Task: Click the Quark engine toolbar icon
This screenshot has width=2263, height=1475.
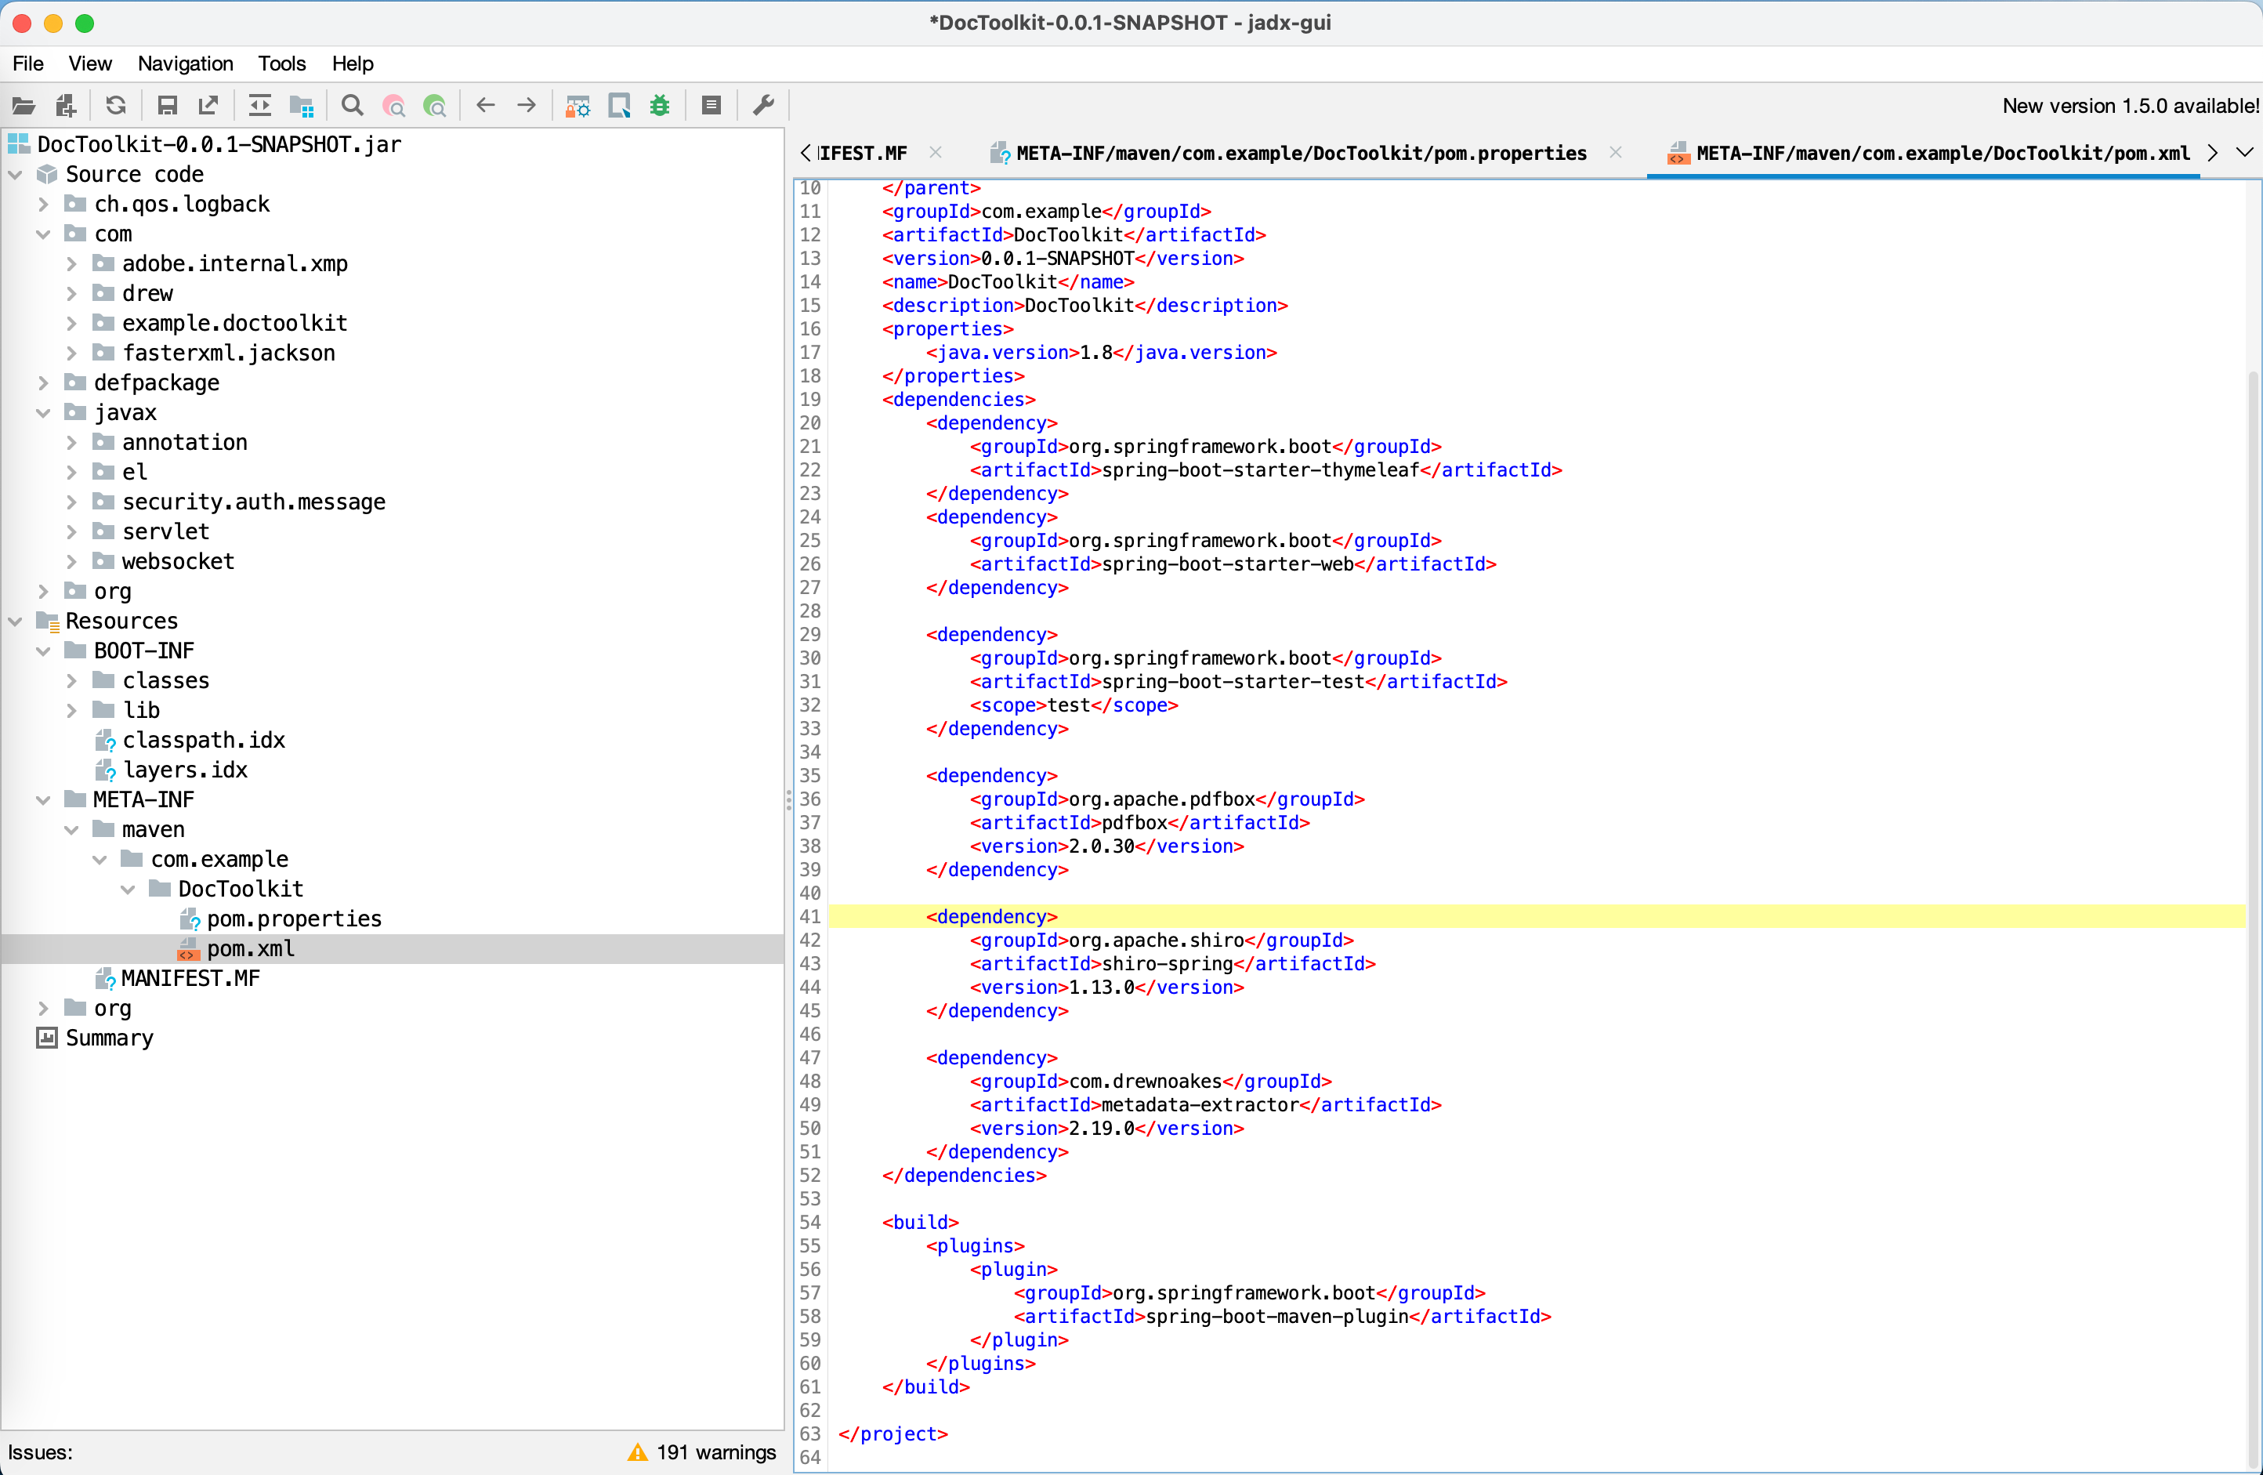Action: click(620, 106)
